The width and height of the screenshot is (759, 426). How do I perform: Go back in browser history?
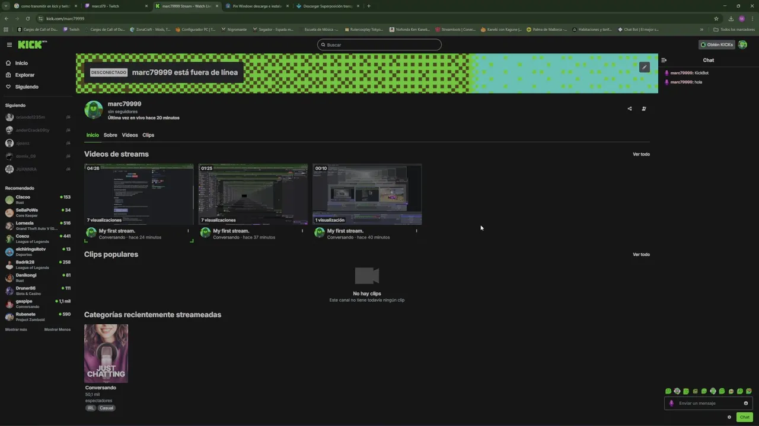click(x=7, y=18)
